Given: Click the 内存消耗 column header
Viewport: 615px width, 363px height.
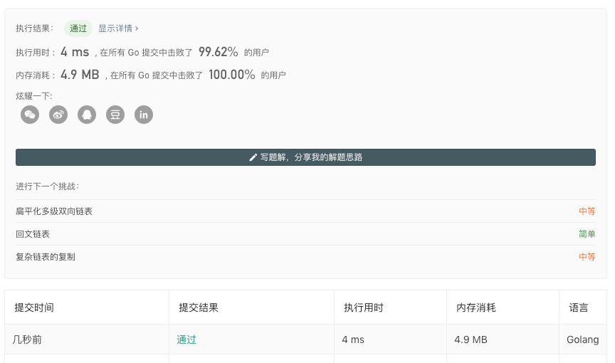Looking at the screenshot, I should pos(475,308).
